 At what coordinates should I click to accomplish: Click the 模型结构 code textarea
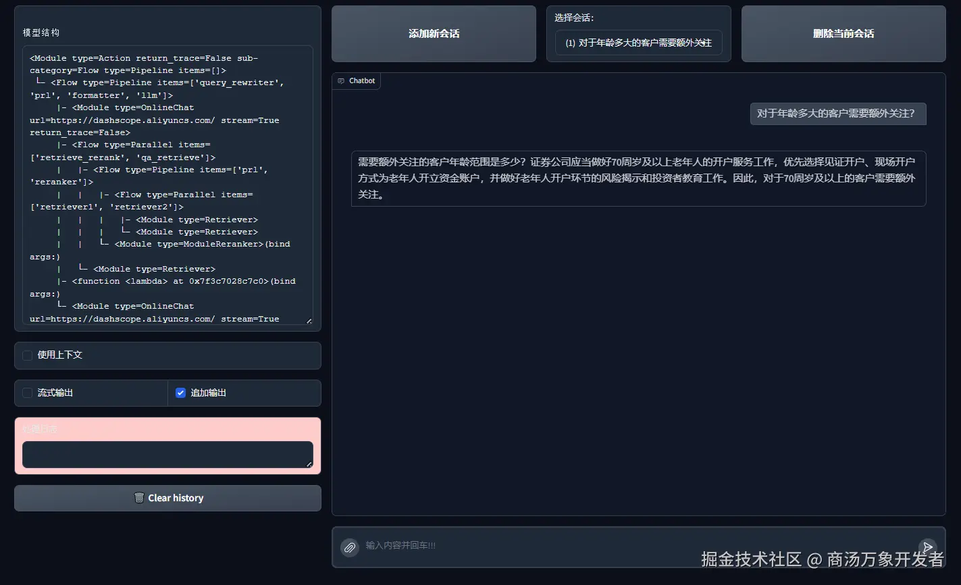(167, 188)
